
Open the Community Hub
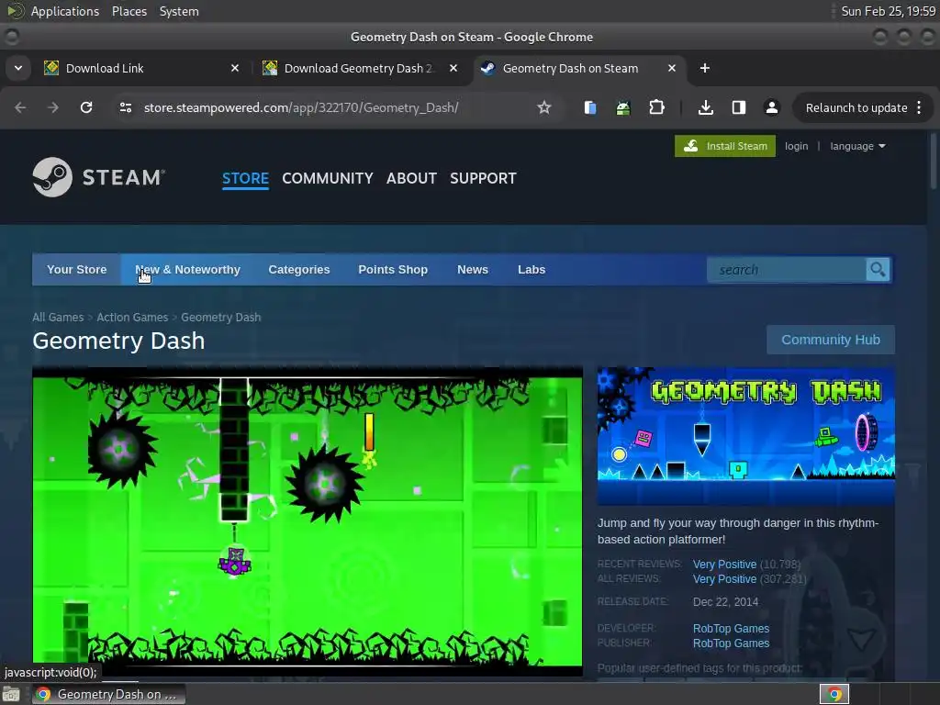tap(830, 340)
